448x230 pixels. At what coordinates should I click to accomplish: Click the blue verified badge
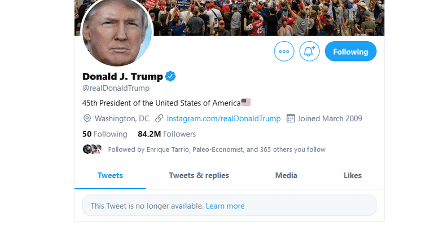170,76
